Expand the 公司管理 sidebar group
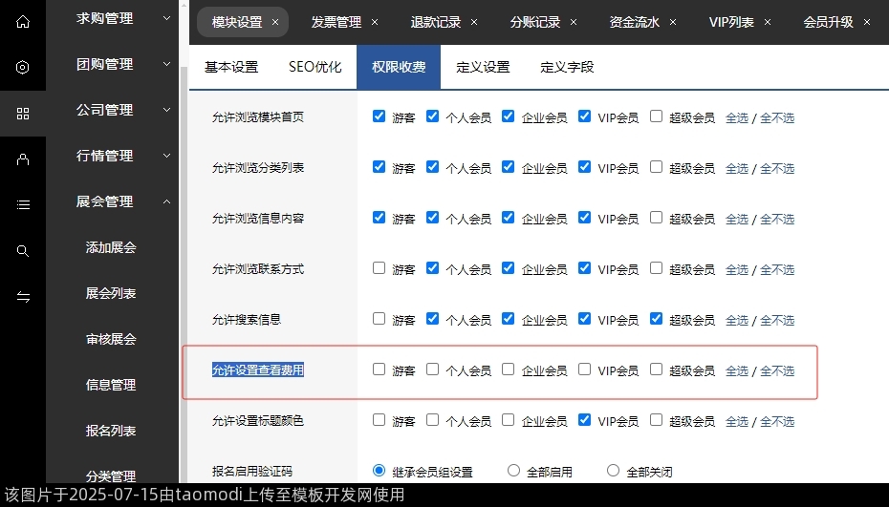The height and width of the screenshot is (507, 889). point(124,110)
